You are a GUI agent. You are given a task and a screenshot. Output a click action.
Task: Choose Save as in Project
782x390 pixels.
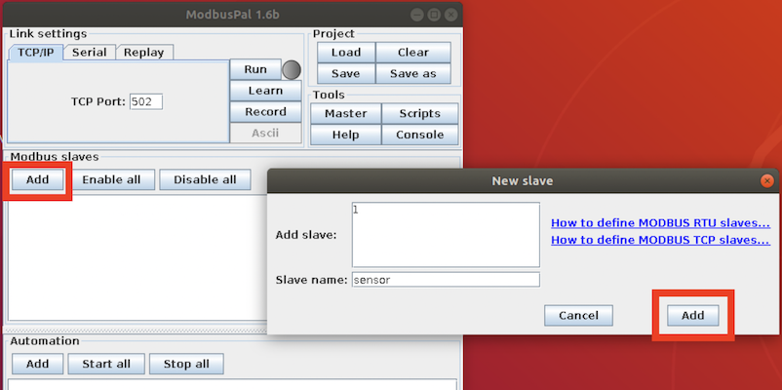[413, 74]
